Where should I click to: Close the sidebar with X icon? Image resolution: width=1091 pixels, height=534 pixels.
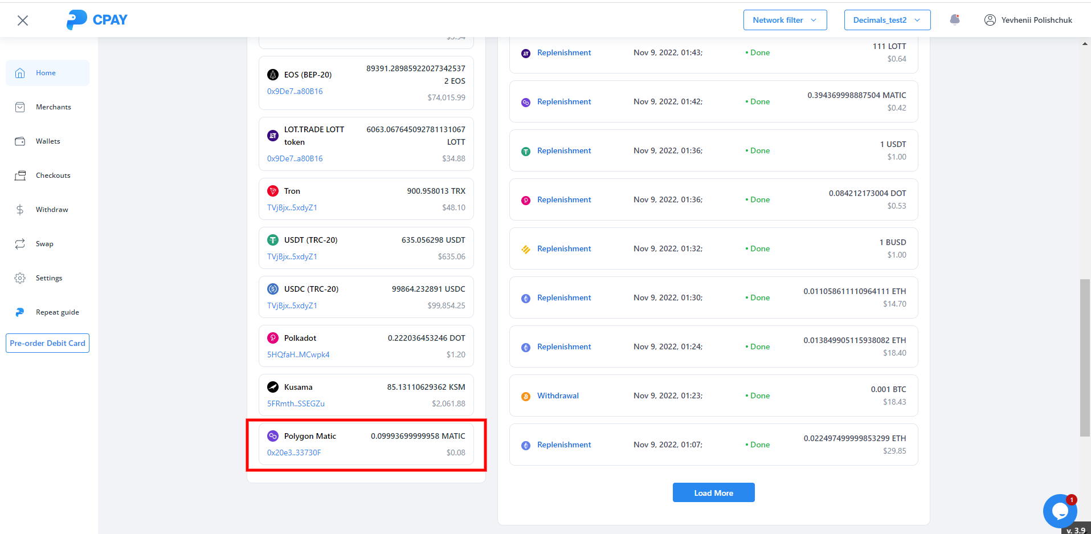(23, 21)
